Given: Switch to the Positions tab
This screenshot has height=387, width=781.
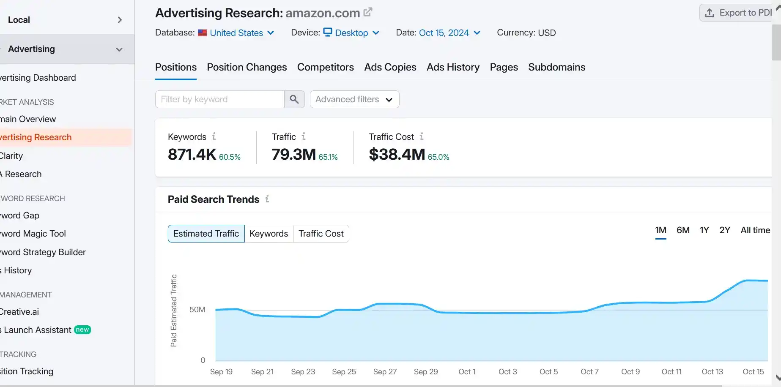Looking at the screenshot, I should pyautogui.click(x=176, y=67).
